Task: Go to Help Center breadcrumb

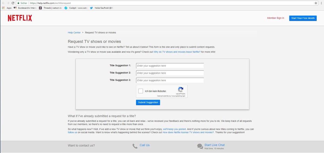Action: (x=74, y=33)
